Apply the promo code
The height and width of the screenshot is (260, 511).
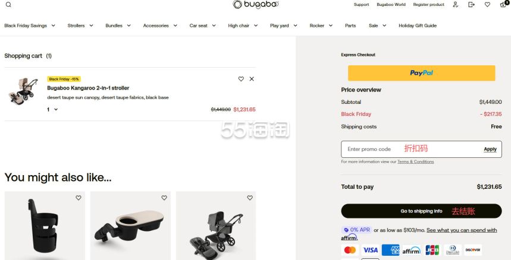(490, 149)
